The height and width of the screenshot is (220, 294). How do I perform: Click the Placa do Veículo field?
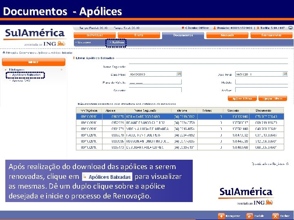click(155, 82)
